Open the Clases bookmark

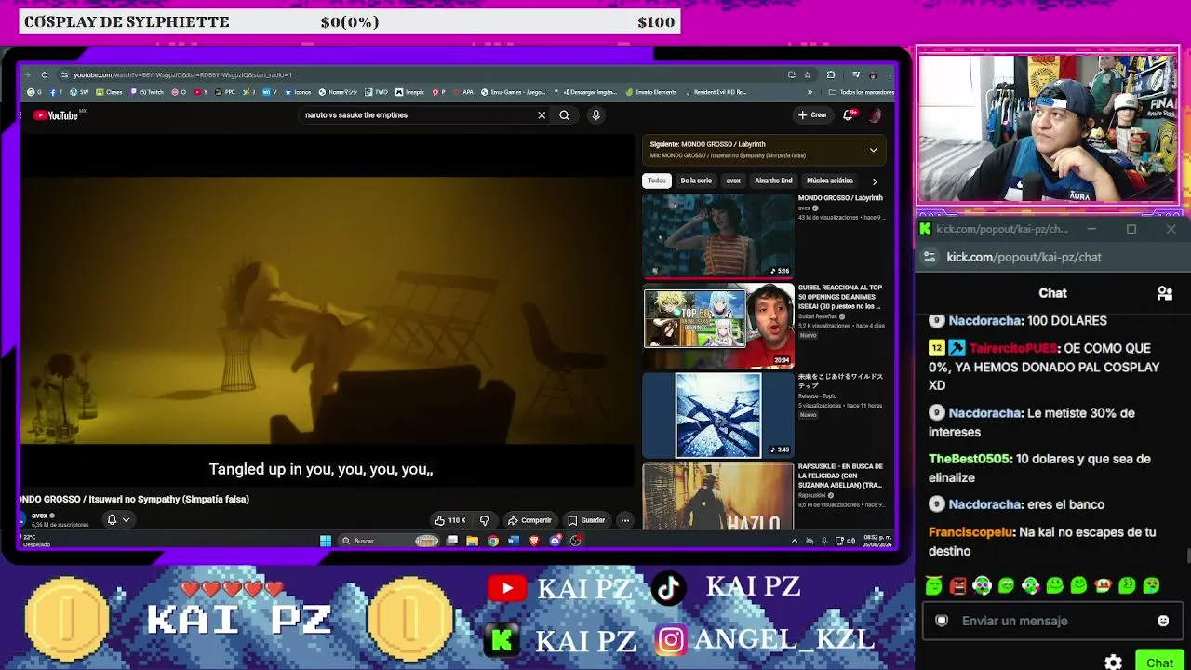110,92
